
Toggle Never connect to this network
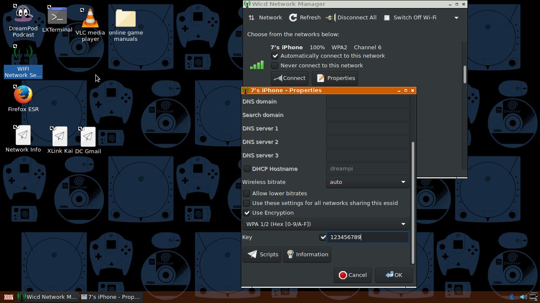point(275,66)
